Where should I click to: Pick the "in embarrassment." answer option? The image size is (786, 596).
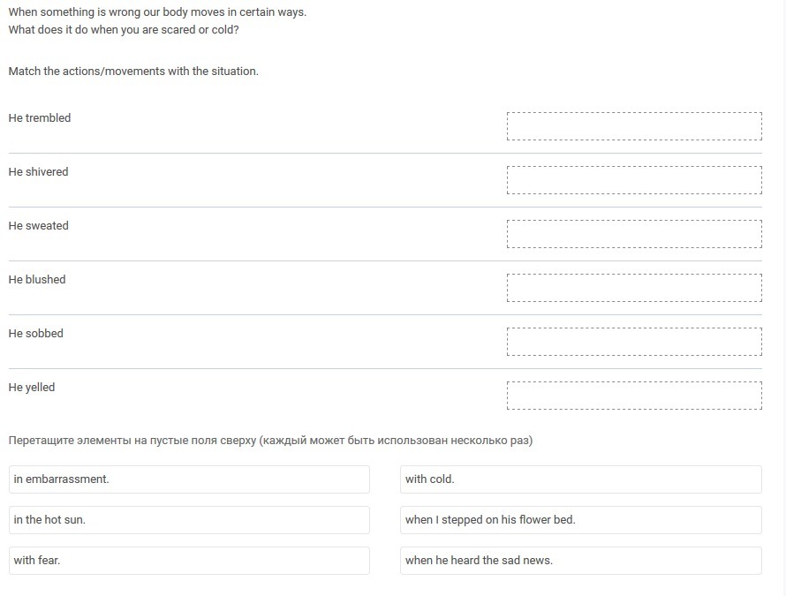click(x=189, y=479)
